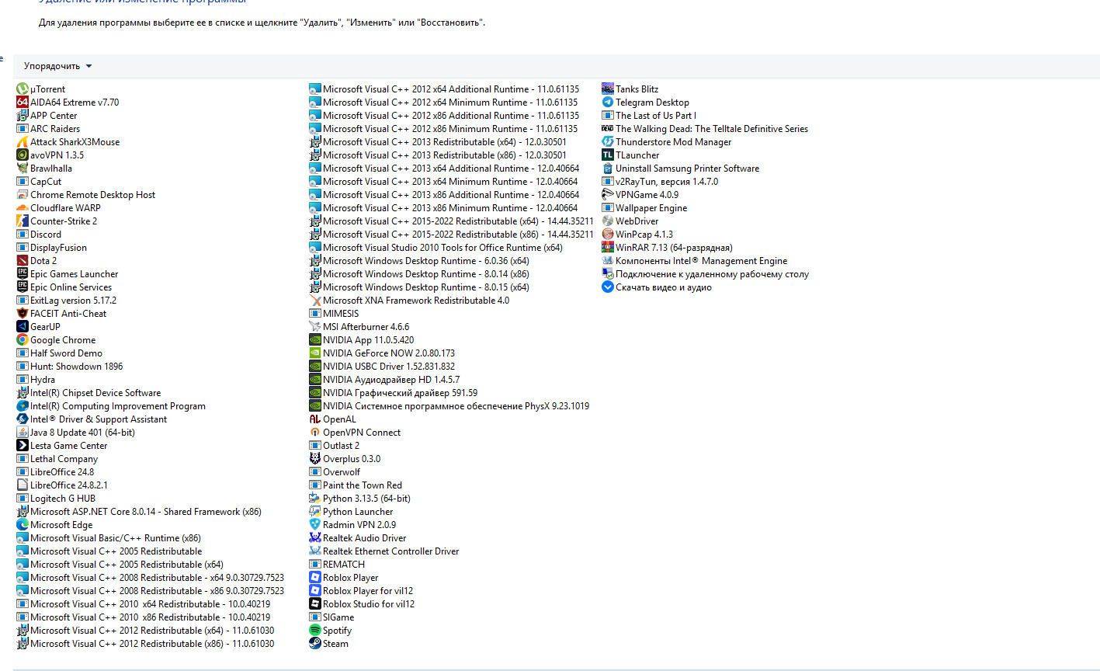This screenshot has height=671, width=1100.
Task: Select Microsoft Windows Desktop Runtime 6.0.36
Action: pyautogui.click(x=419, y=261)
